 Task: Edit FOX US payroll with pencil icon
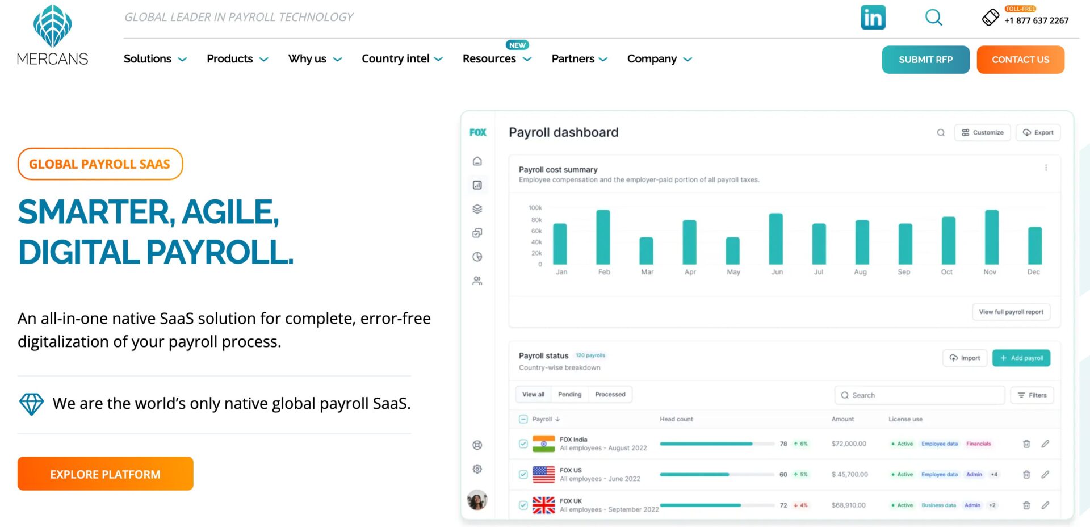pos(1045,475)
